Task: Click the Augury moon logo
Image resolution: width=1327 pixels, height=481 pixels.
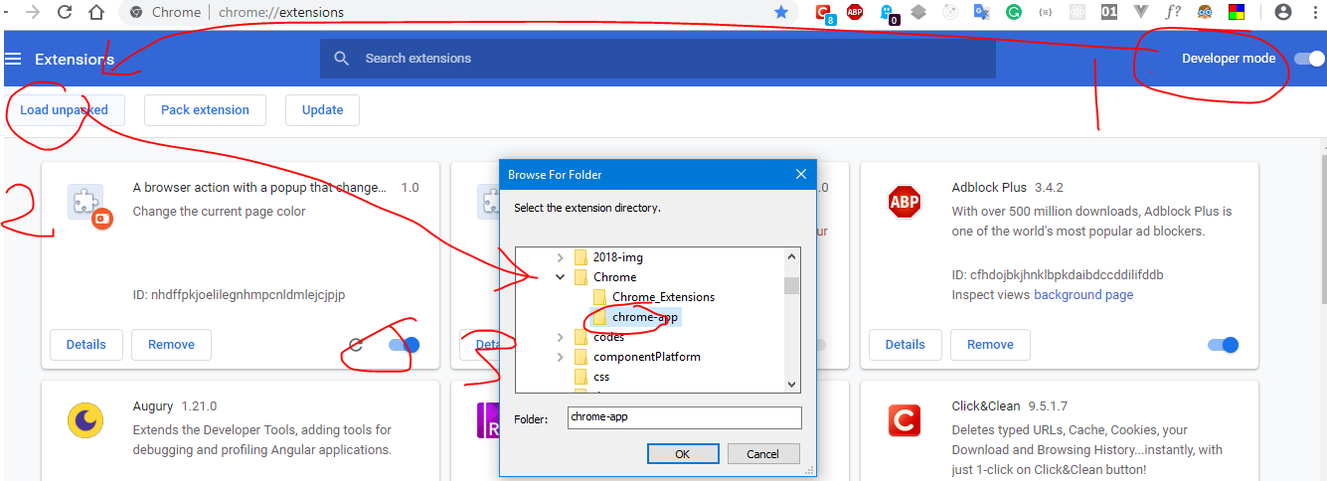Action: click(85, 419)
